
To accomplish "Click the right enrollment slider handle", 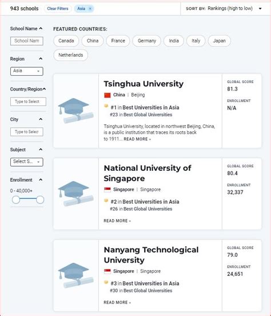I will pyautogui.click(x=40, y=200).
